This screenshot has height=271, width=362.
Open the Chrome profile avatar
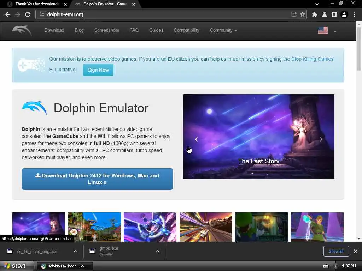344,14
